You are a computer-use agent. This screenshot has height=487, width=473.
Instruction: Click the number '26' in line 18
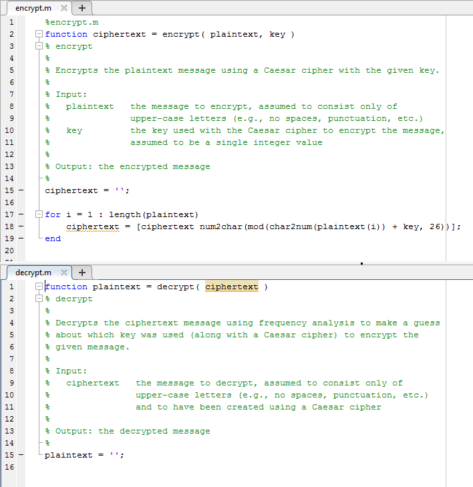point(435,226)
